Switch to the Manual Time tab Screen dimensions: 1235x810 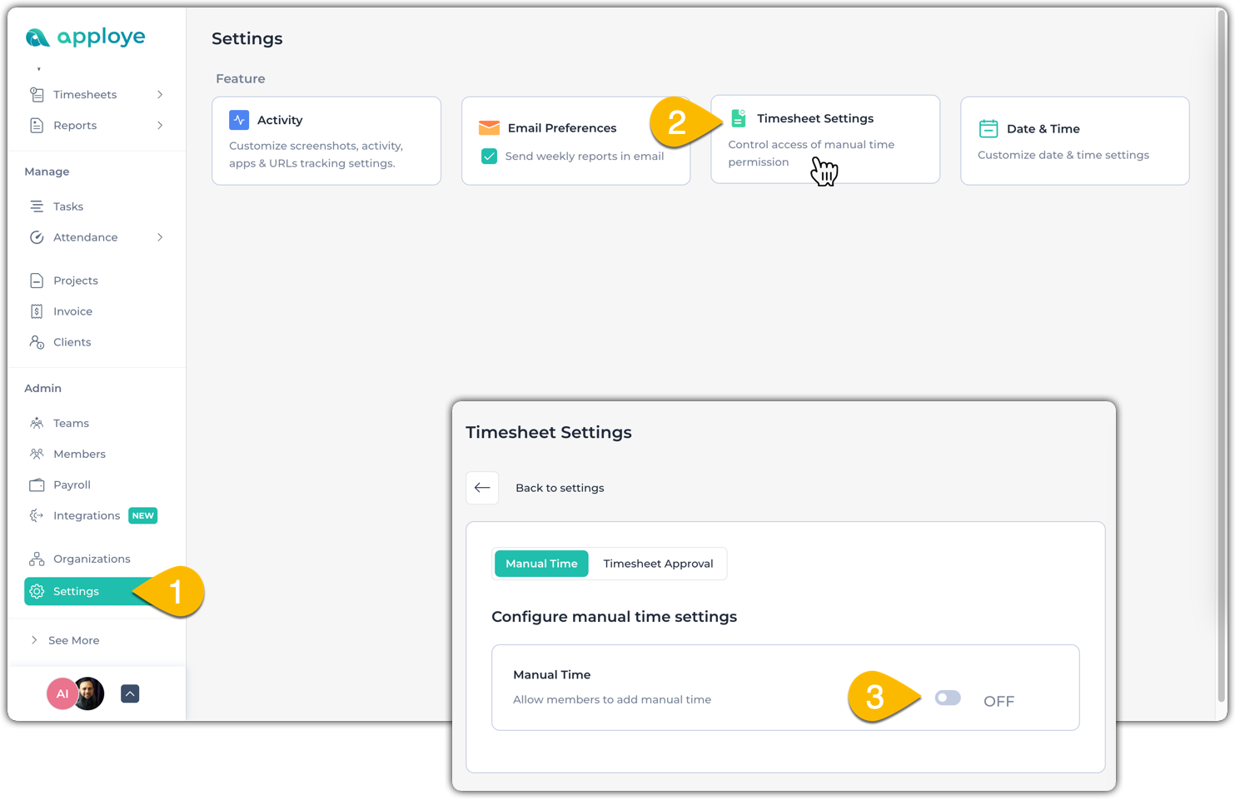541,564
